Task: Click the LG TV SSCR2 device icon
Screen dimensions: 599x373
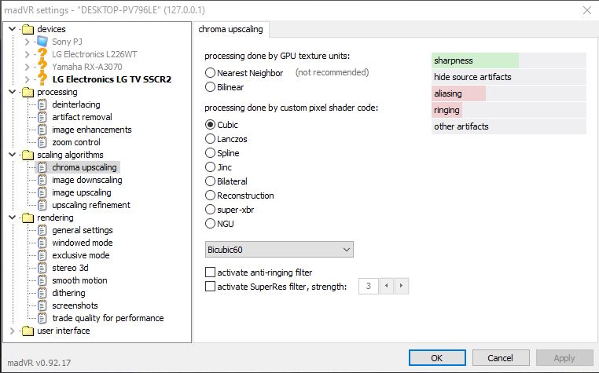Action: coord(42,79)
